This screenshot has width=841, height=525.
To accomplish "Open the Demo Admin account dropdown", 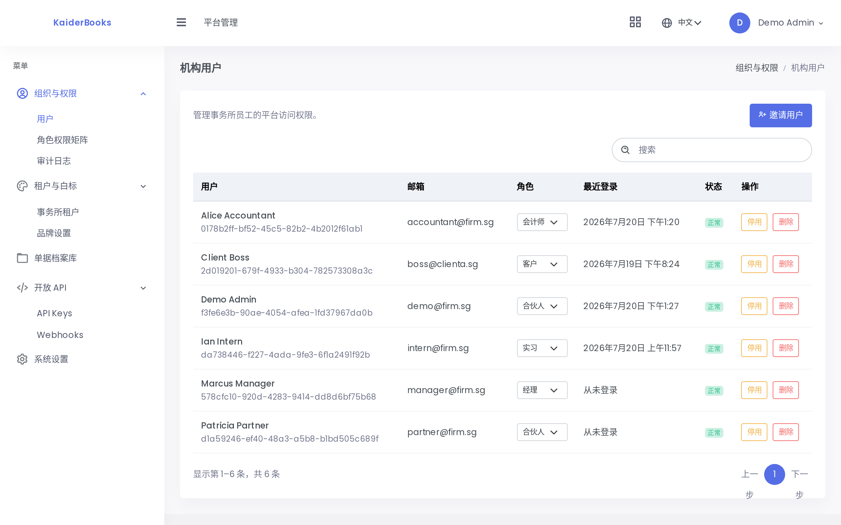I will tap(790, 23).
